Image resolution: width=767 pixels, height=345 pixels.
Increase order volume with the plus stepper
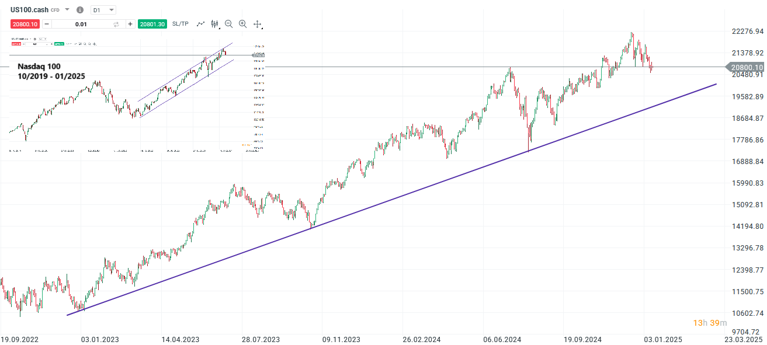pyautogui.click(x=131, y=24)
